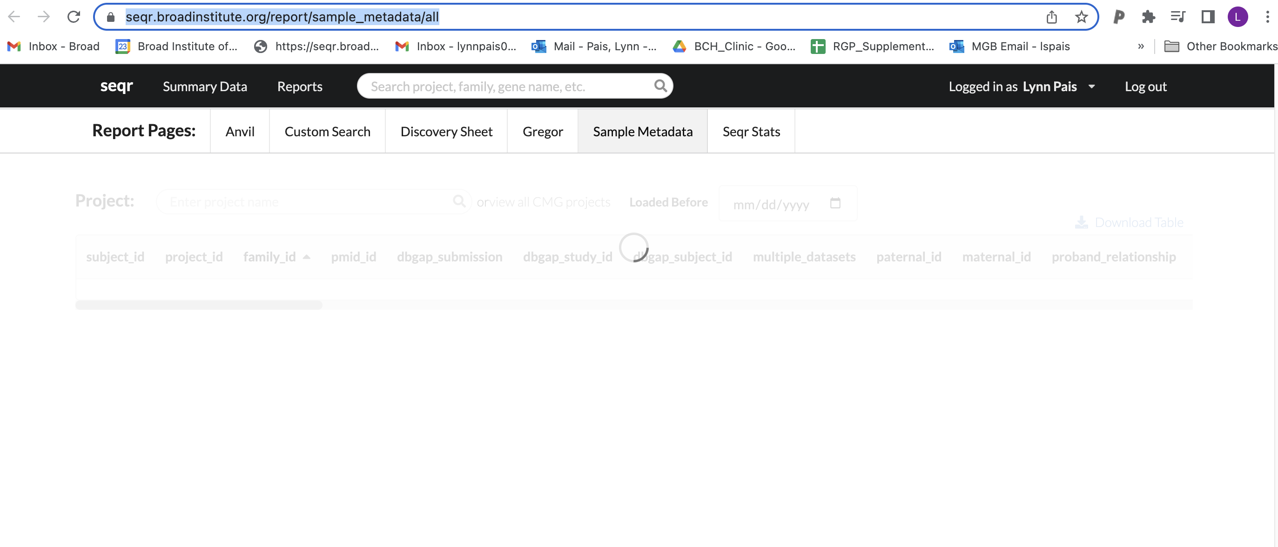
Task: Toggle the Chrome side panel
Action: (1208, 16)
